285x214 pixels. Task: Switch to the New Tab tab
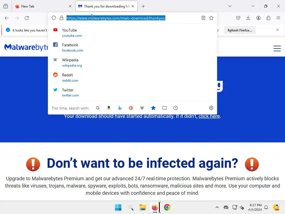43,6
